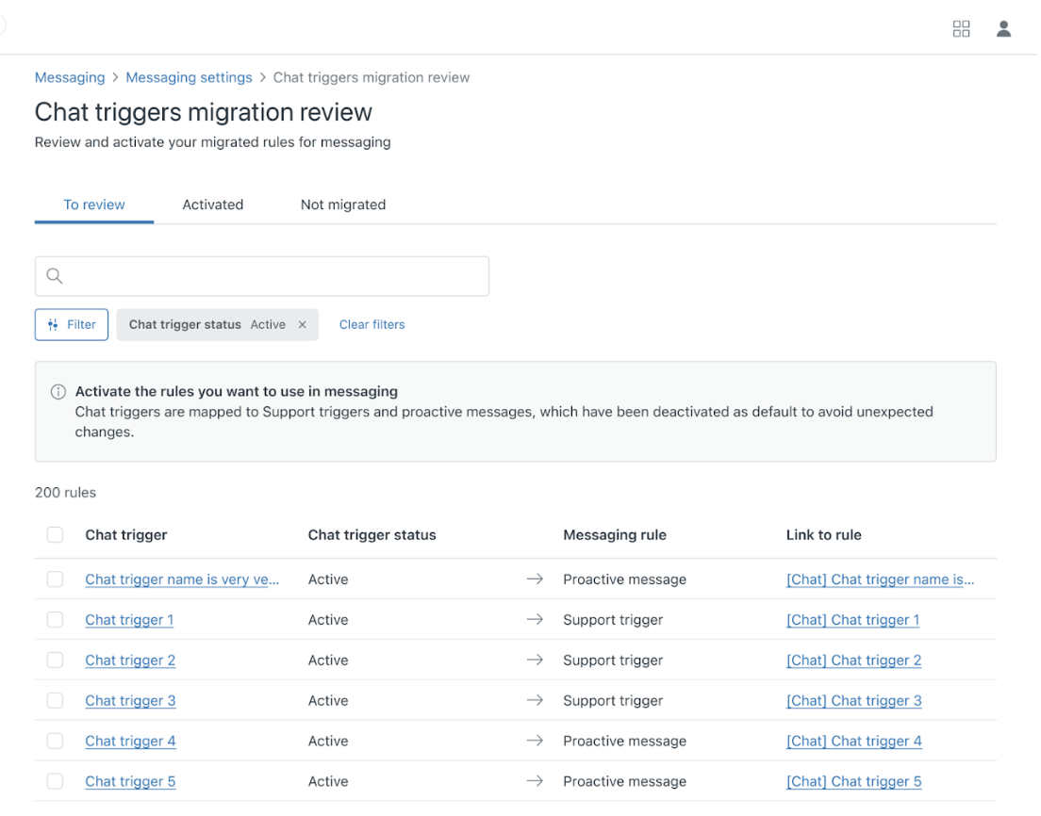Viewport: 1041px width, 816px height.
Task: Open the Filter button
Action: click(x=72, y=325)
